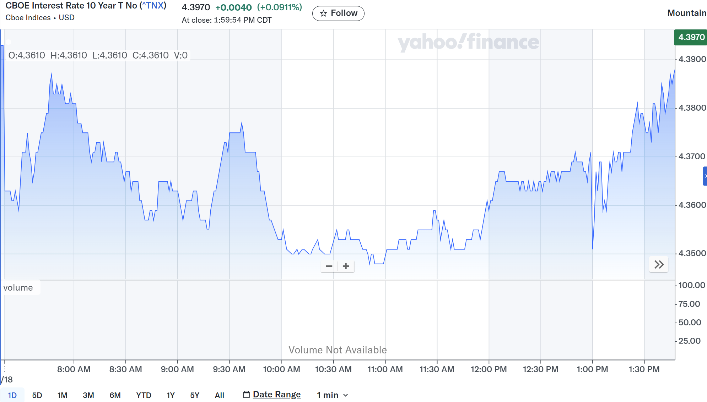Select the 5D range tab
The image size is (707, 402).
pos(37,395)
